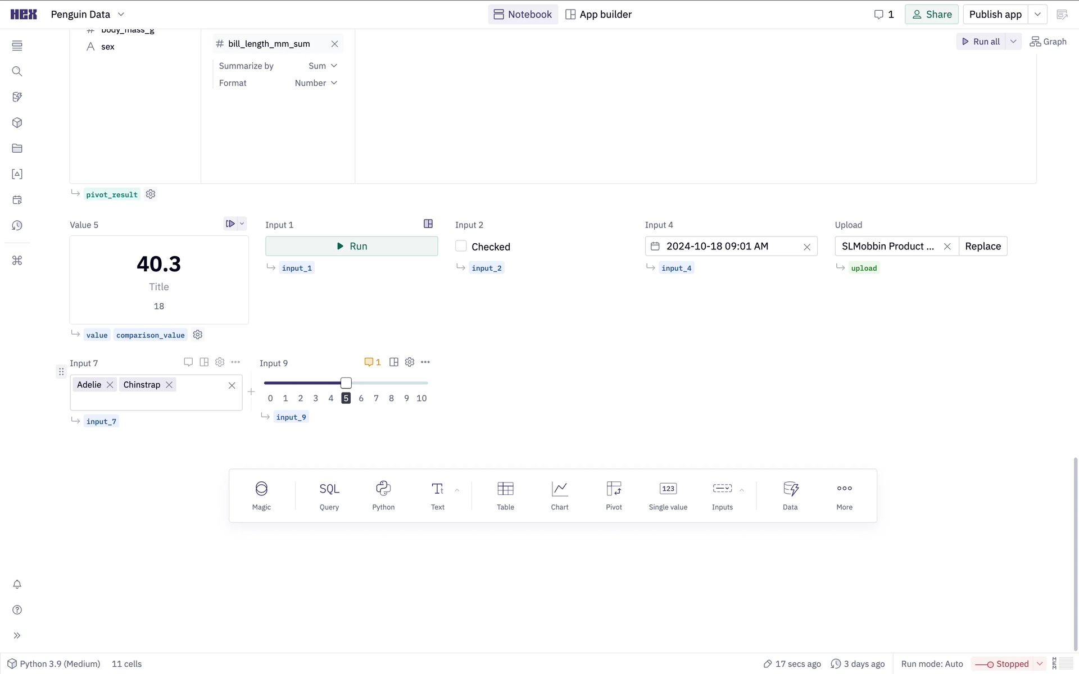
Task: Open the version history sidebar icon
Action: pos(17,225)
